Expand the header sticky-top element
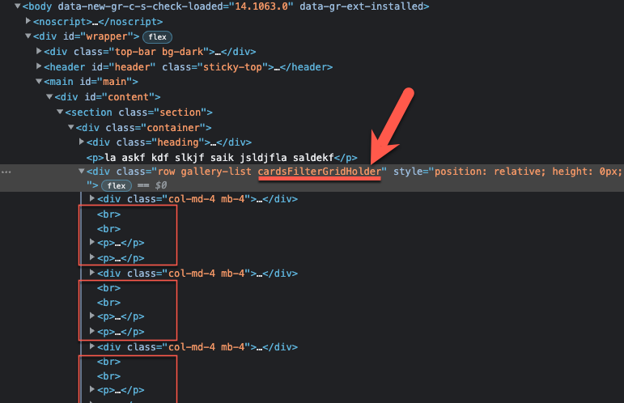The image size is (624, 403). point(39,67)
